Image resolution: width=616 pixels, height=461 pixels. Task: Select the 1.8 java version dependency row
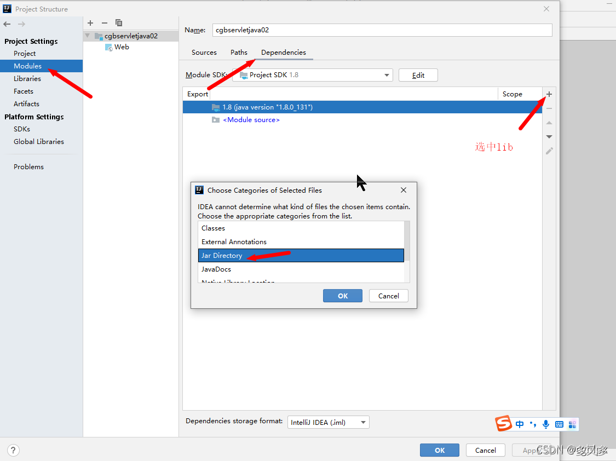tap(362, 107)
